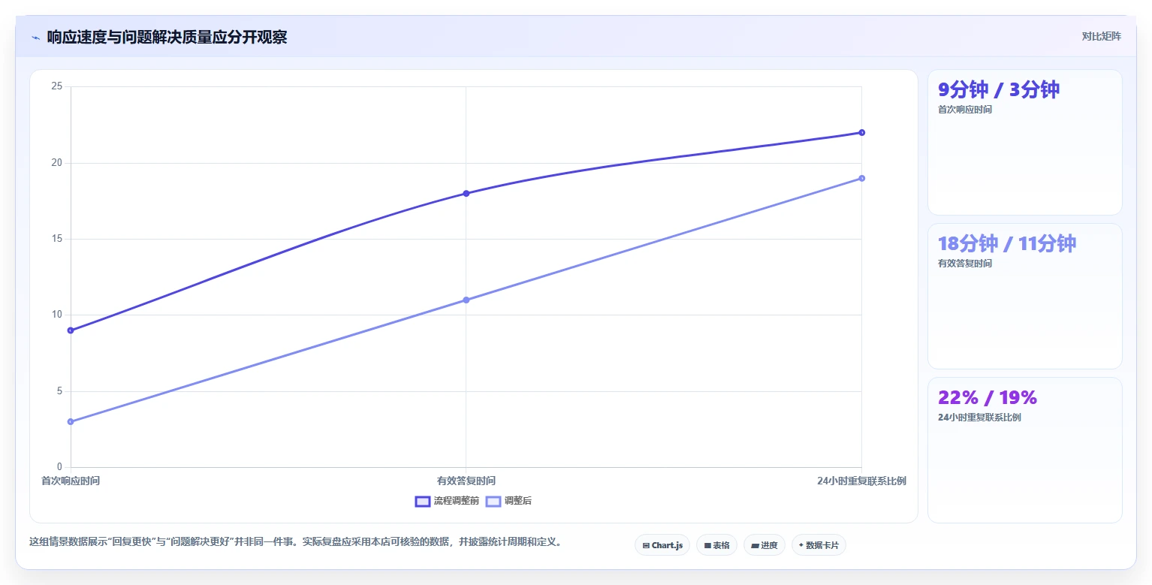
Task: Click the 流程调整前 legend label
Action: (456, 502)
